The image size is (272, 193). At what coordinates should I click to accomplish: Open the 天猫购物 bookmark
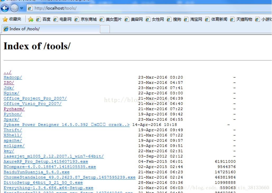coord(241,19)
